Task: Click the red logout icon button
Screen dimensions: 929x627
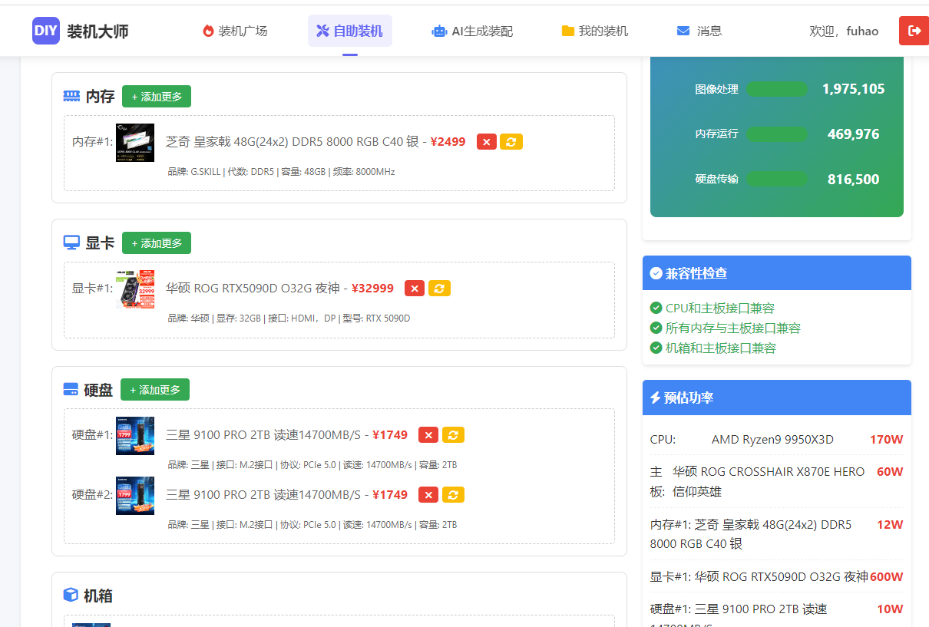Action: click(914, 31)
